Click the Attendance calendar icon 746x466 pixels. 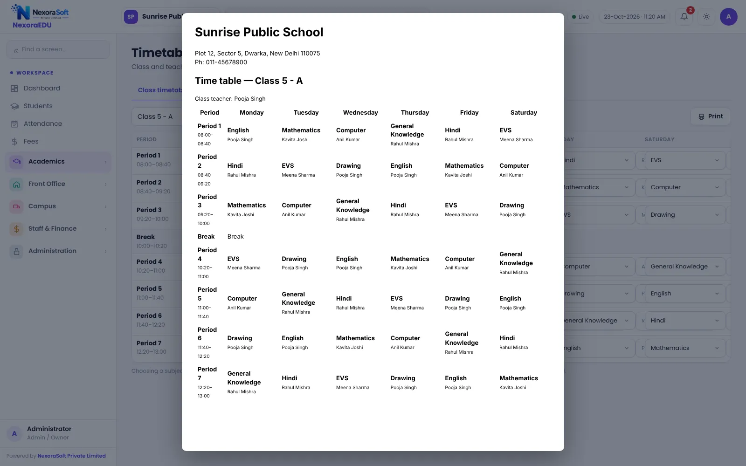pyautogui.click(x=14, y=124)
